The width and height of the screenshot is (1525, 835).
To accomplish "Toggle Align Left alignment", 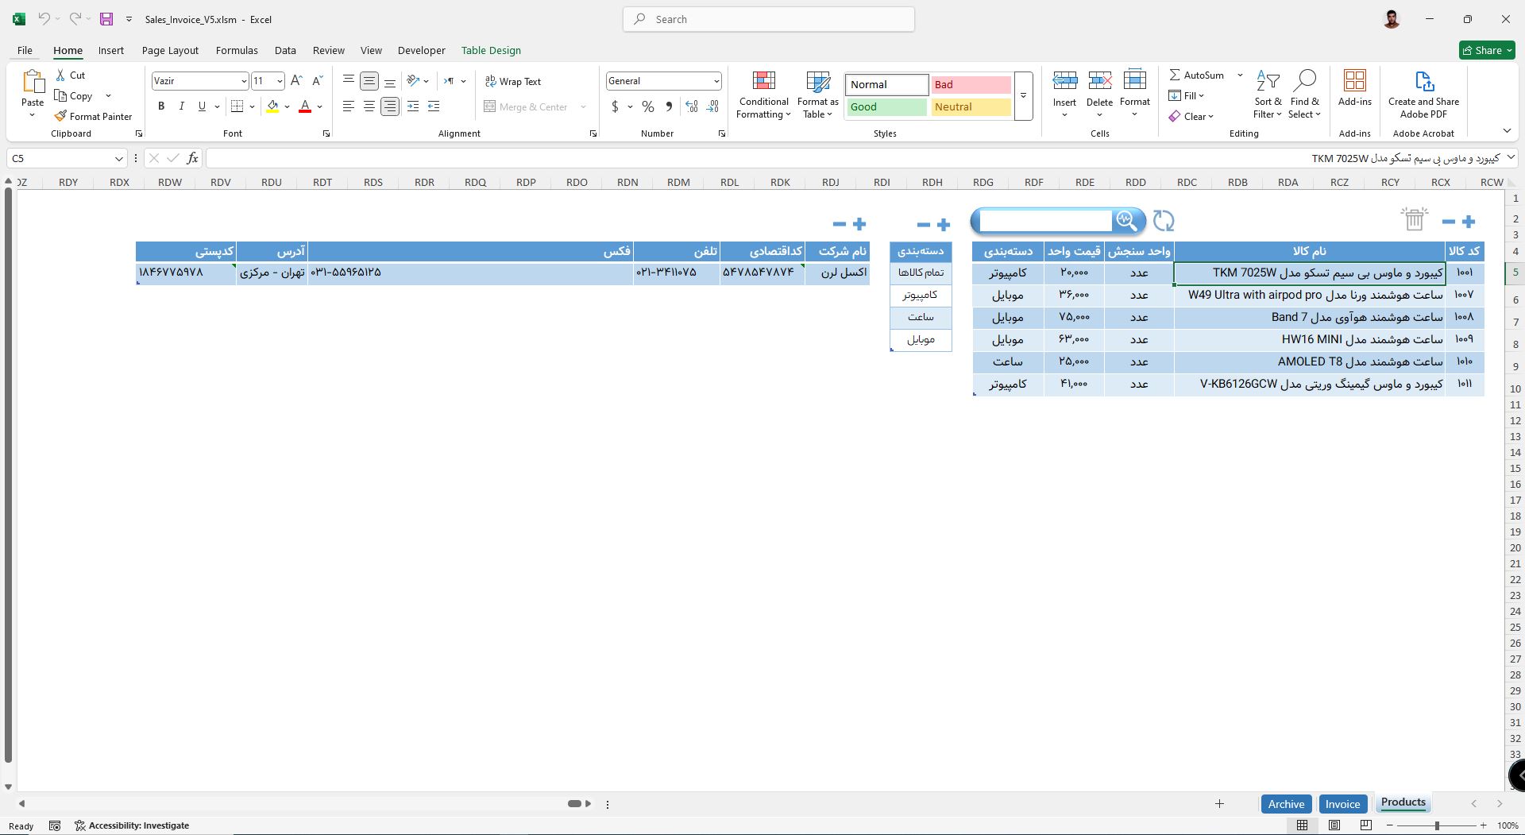I will coord(349,106).
